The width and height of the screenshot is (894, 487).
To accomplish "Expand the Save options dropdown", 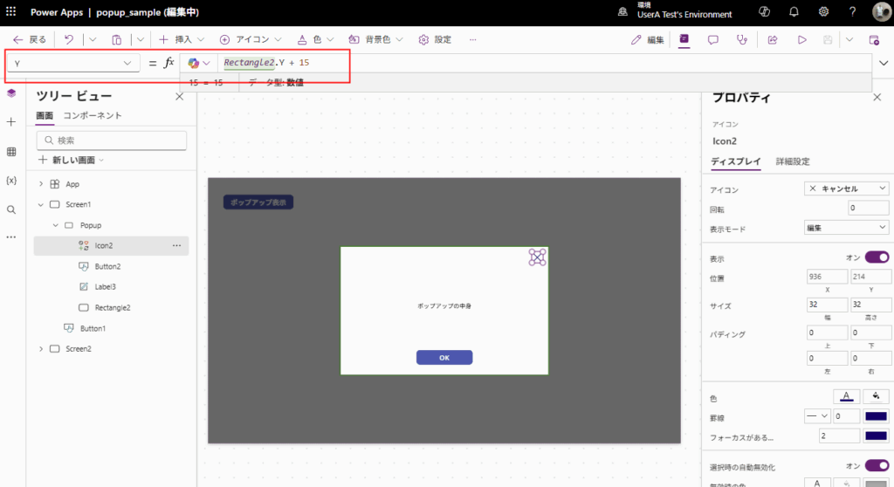I will click(849, 39).
